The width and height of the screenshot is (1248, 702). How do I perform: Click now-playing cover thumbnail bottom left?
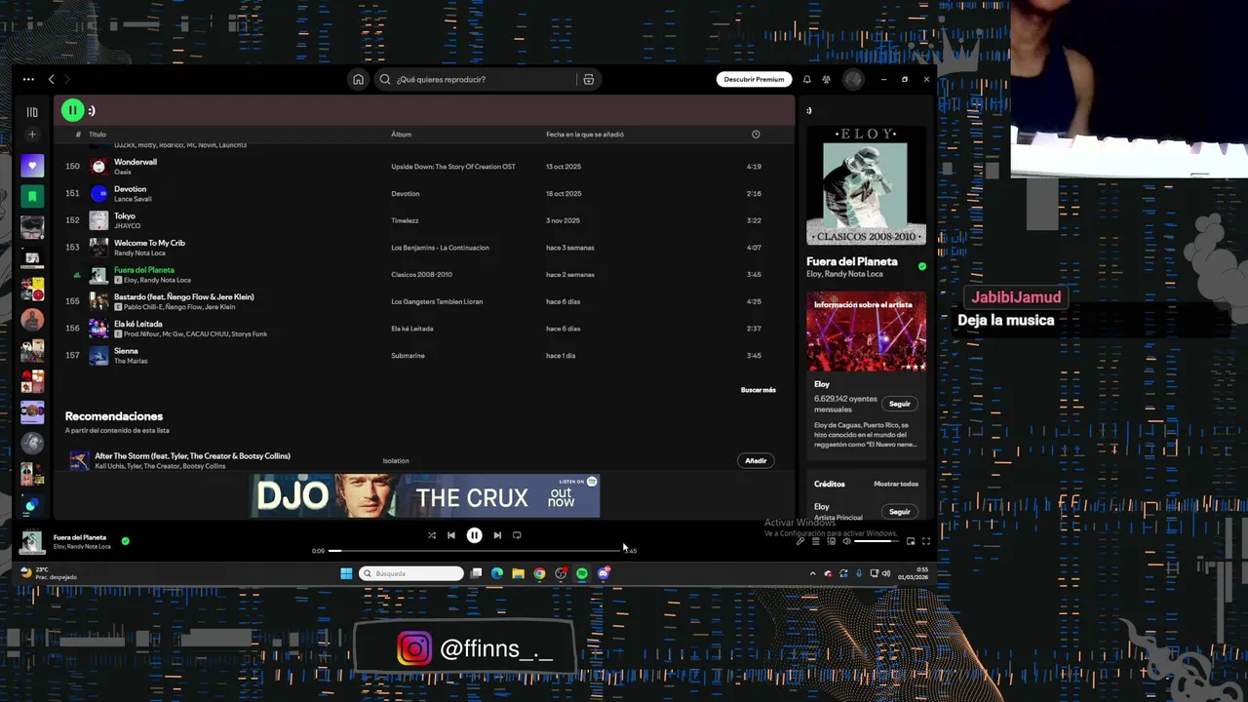(x=32, y=542)
